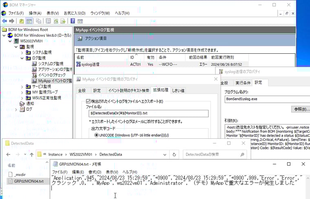Click the ファイル名 input field
This screenshot has height=199, width=310.
click(x=148, y=114)
